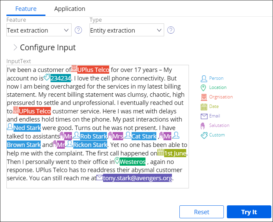Click the green Westeros location highlight
Screen dimensions: 273x222
(133, 162)
